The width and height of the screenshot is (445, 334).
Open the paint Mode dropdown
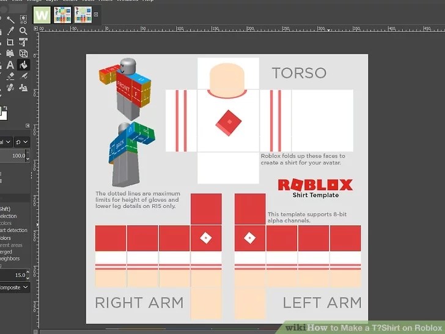pyautogui.click(x=6, y=142)
